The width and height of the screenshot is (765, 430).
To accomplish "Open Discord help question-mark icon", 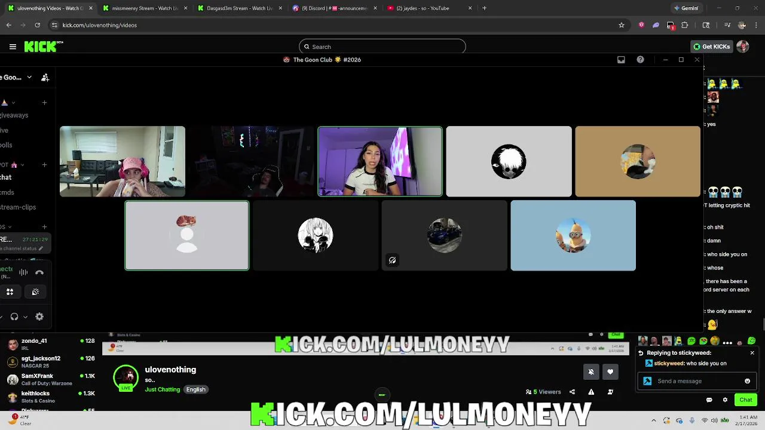I will click(640, 60).
